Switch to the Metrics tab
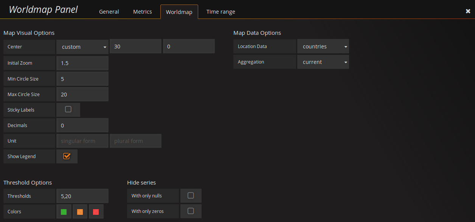The width and height of the screenshot is (475, 222). [x=142, y=11]
